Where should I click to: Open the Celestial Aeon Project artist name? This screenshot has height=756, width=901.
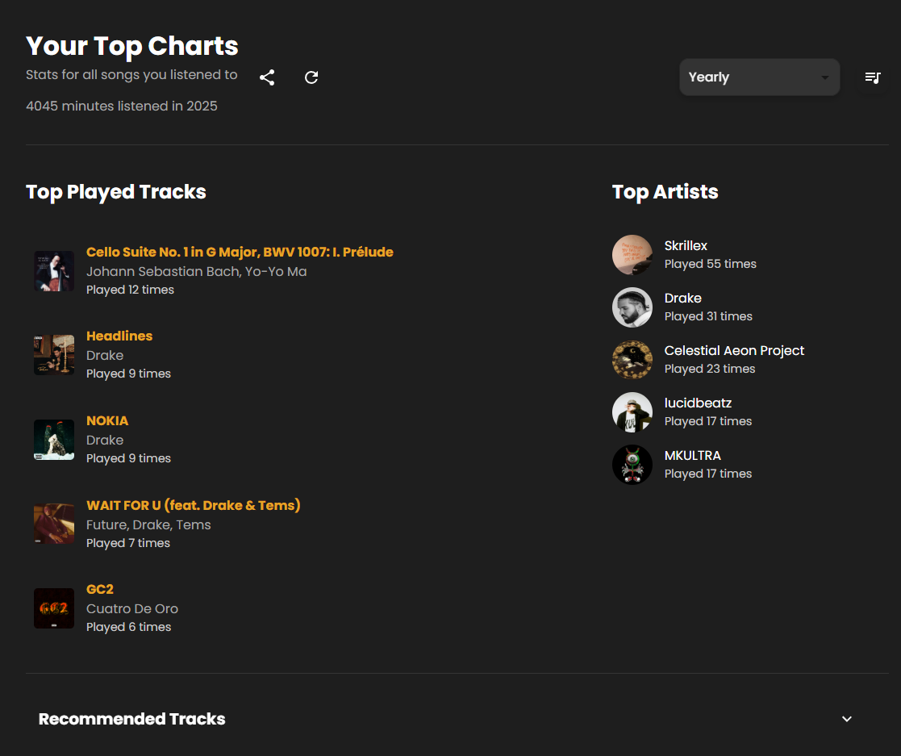click(734, 351)
